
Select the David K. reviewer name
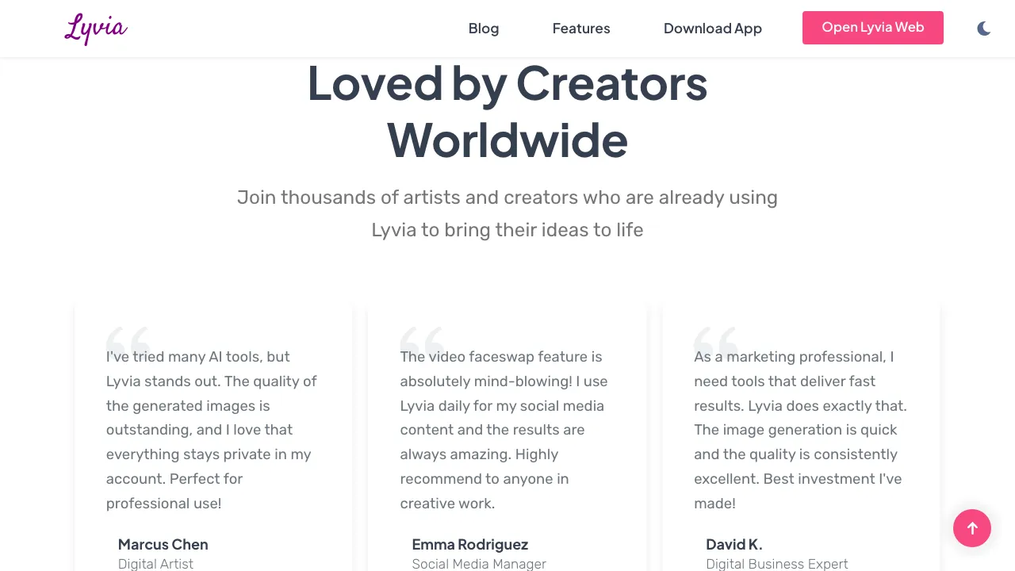click(x=733, y=545)
